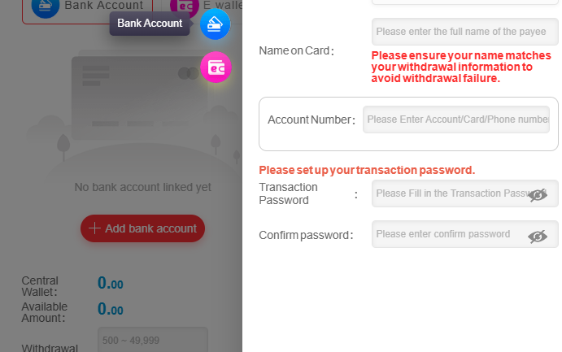Screen dimensions: 562x352
Task: Show the transaction password via eye icon
Action: [x=538, y=194]
